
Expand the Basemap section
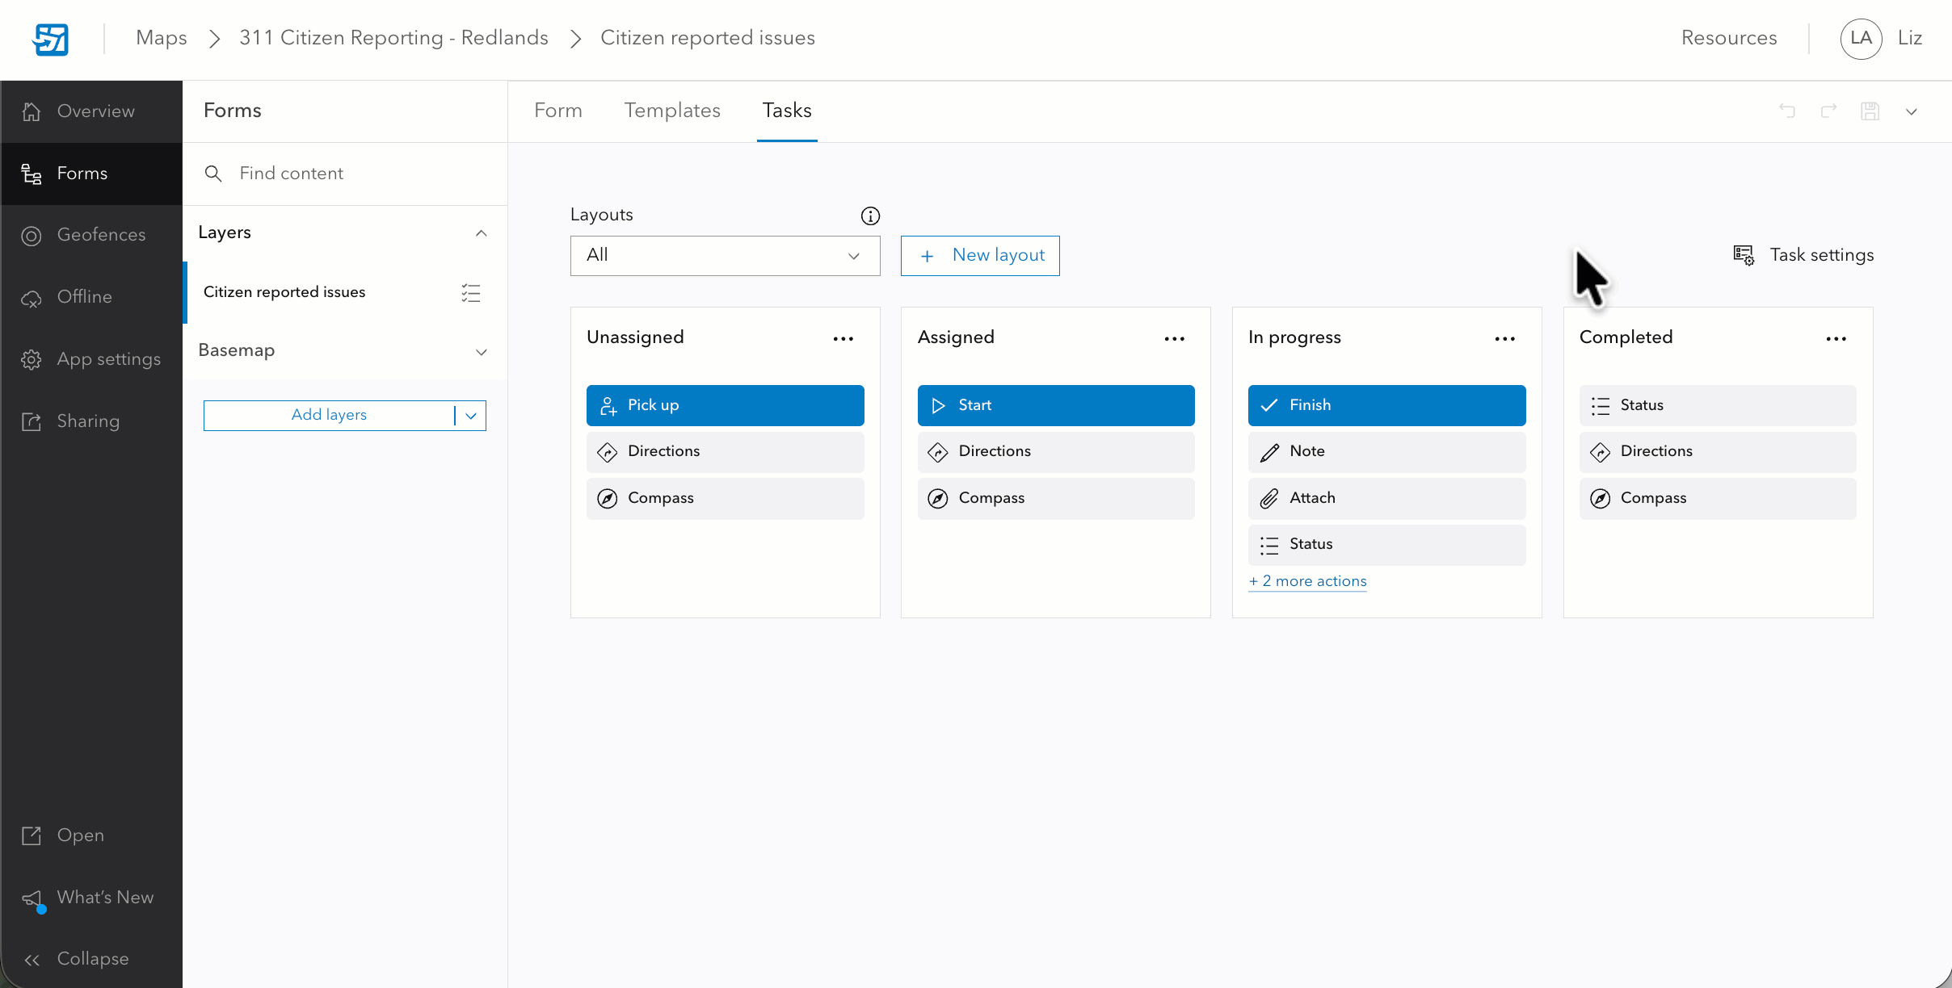click(481, 352)
